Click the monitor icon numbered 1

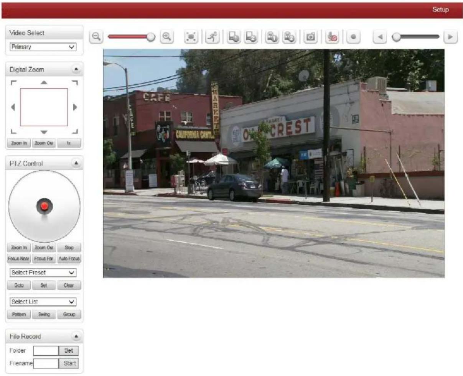[234, 37]
